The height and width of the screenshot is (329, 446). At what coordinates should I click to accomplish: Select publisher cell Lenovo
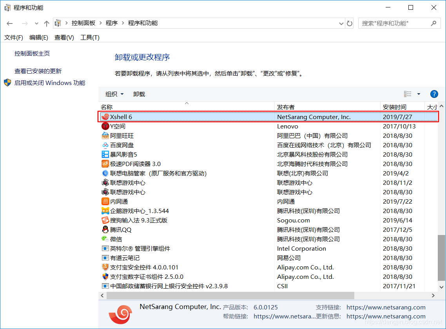coord(288,126)
